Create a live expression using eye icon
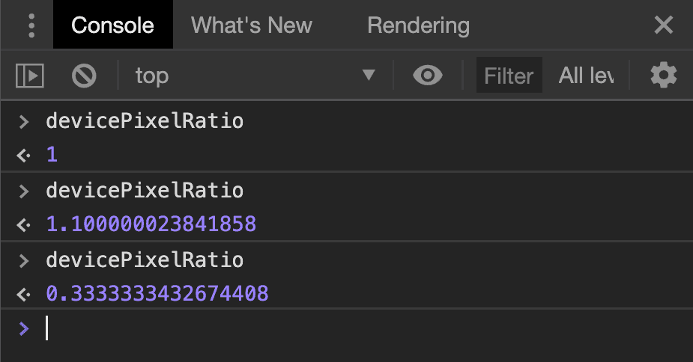The height and width of the screenshot is (362, 693). 427,76
